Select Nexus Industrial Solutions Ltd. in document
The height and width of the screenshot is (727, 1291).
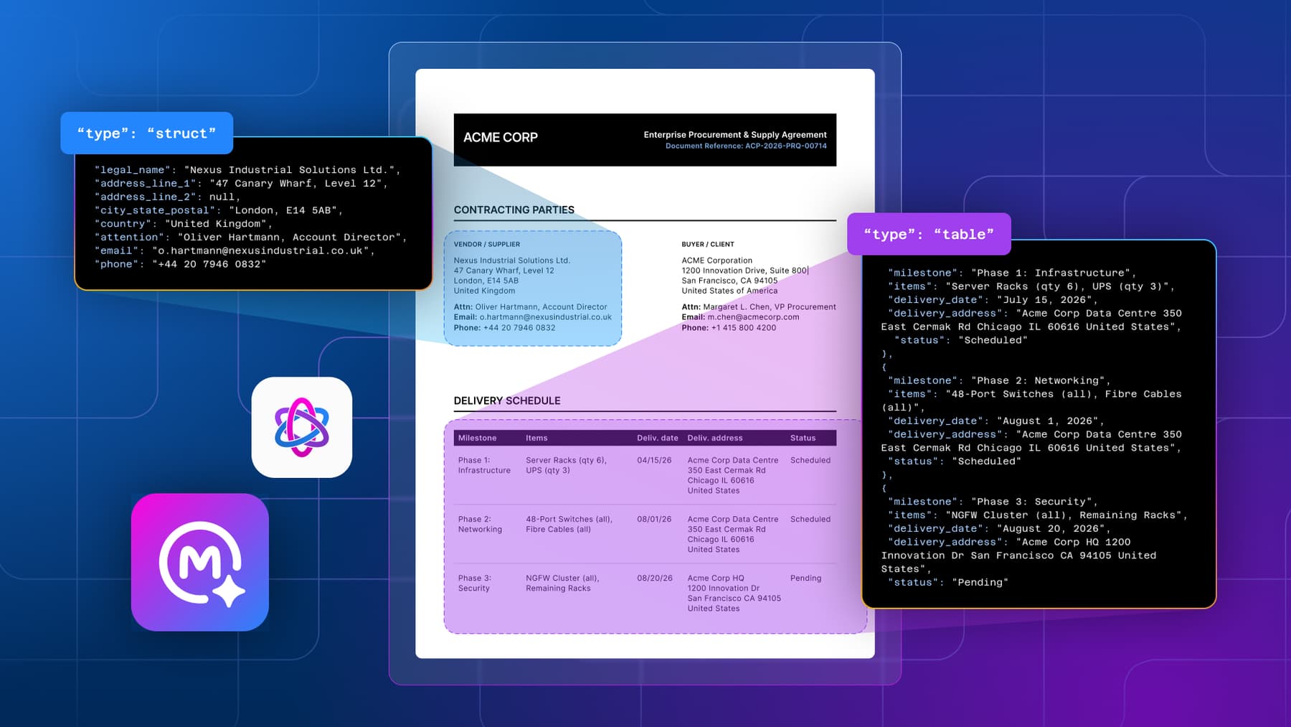pyautogui.click(x=512, y=261)
